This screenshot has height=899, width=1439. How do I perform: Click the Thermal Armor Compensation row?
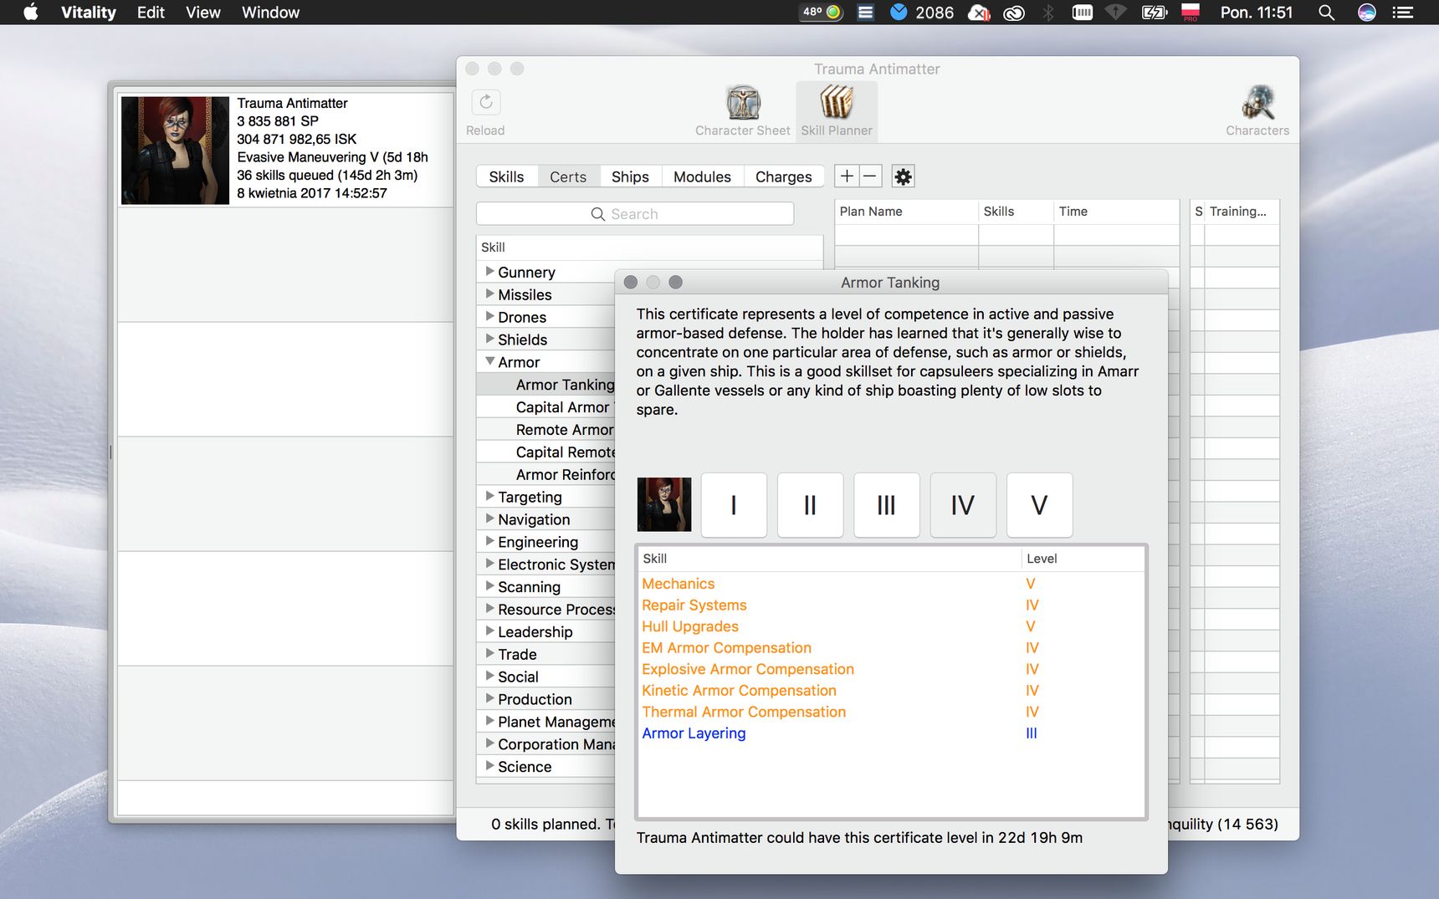point(890,712)
